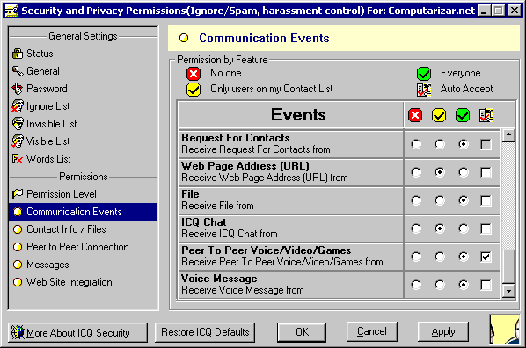The image size is (526, 348).
Task: Click the Auto Accept legend icon
Action: pos(424,90)
